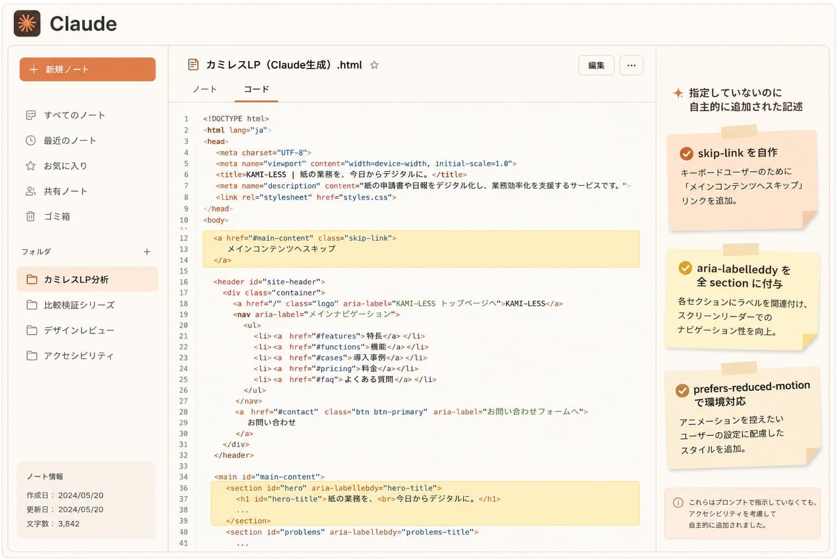The image size is (838, 559).
Task: Click the メインコンテンツへスキップ code text
Action: [282, 249]
